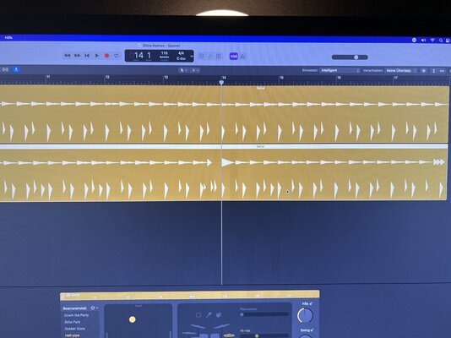Viewport: 451px width, 338px height.
Task: Toggle the cycle loop button
Action: pyautogui.click(x=117, y=56)
